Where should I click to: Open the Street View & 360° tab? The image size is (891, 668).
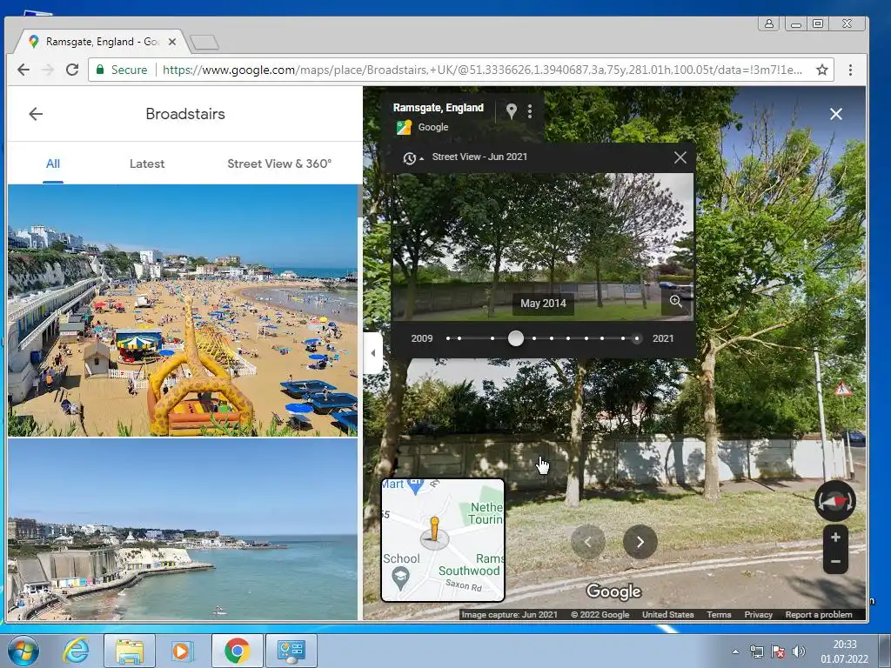point(279,164)
